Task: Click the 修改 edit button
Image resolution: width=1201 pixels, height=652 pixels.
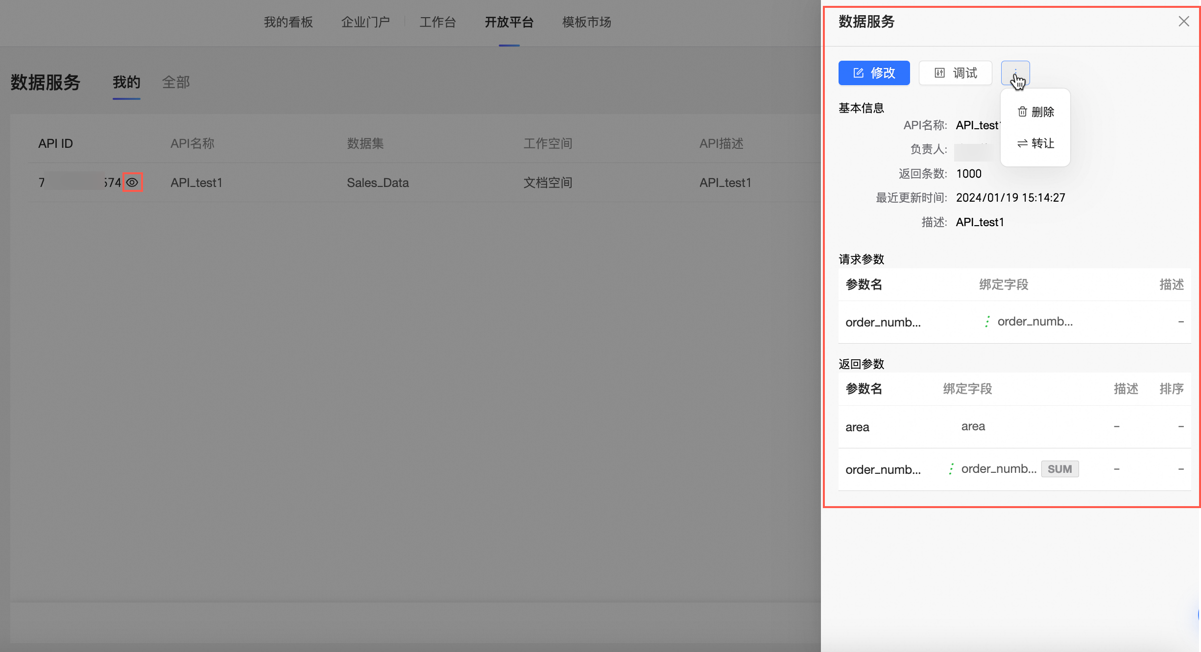Action: click(874, 73)
